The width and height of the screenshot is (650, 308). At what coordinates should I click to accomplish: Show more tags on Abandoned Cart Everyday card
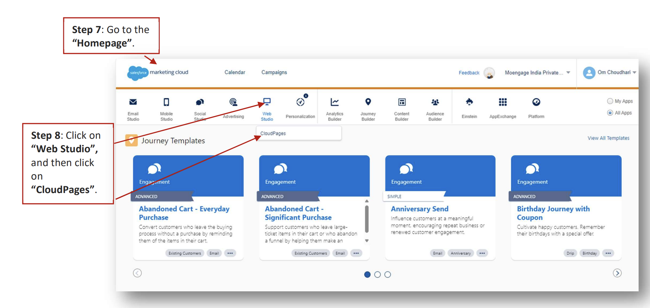[230, 253]
